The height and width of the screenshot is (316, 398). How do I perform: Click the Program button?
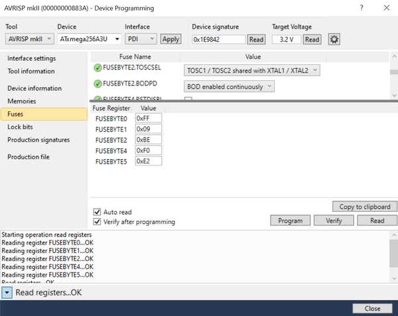(x=291, y=221)
